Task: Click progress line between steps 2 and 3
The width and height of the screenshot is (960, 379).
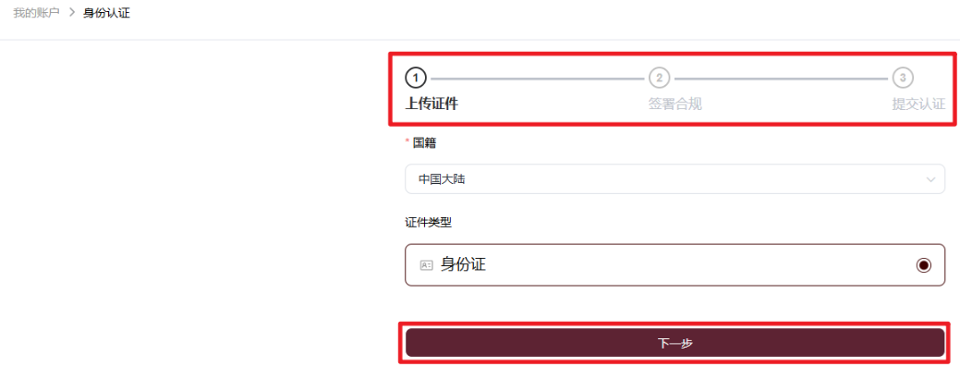Action: point(782,79)
